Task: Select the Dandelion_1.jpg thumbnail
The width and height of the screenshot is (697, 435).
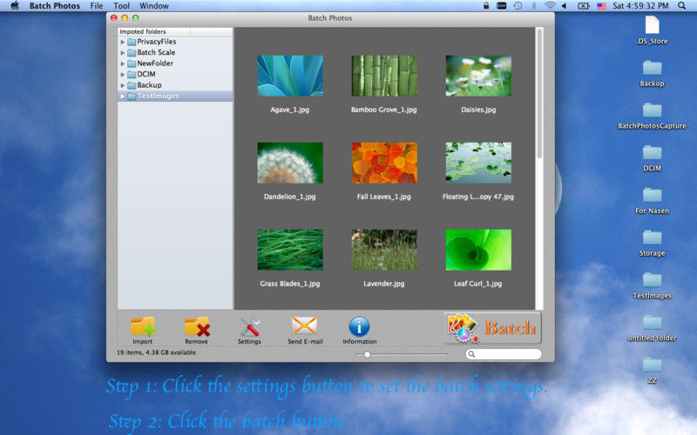Action: click(290, 163)
